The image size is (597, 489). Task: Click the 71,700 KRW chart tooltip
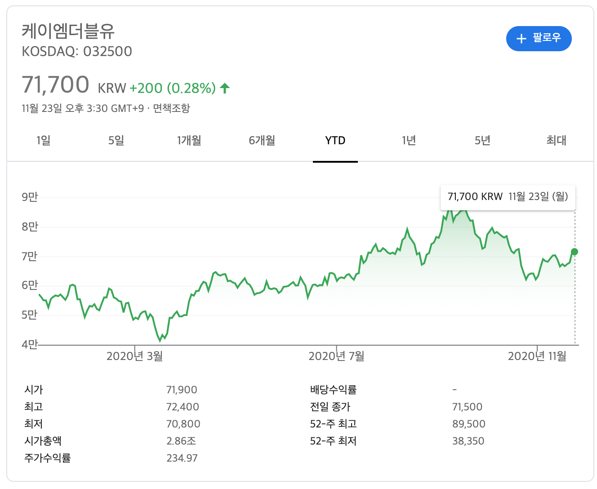[508, 197]
